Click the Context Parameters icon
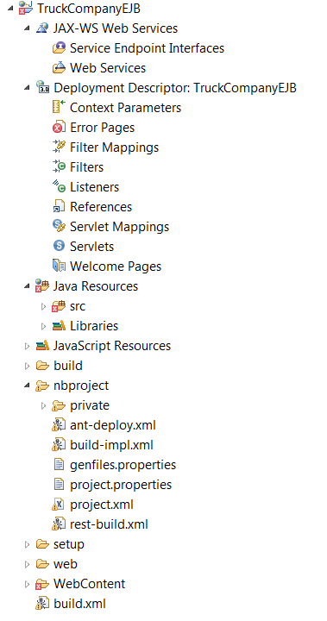This screenshot has height=621, width=327. coord(59,107)
